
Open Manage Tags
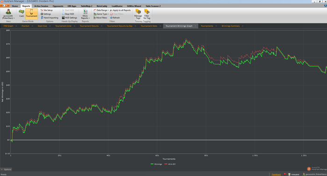click(138, 14)
